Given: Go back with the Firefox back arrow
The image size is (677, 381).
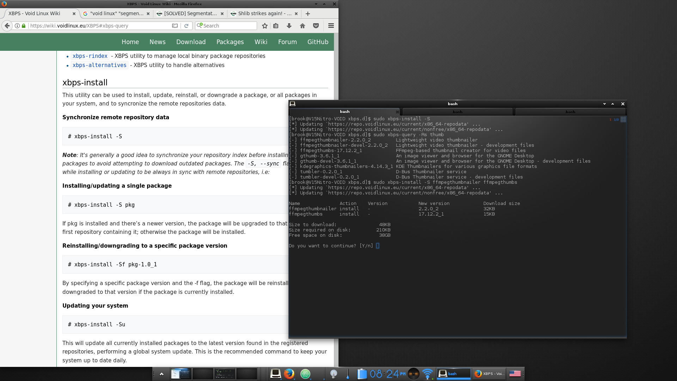Looking at the screenshot, I should [7, 26].
